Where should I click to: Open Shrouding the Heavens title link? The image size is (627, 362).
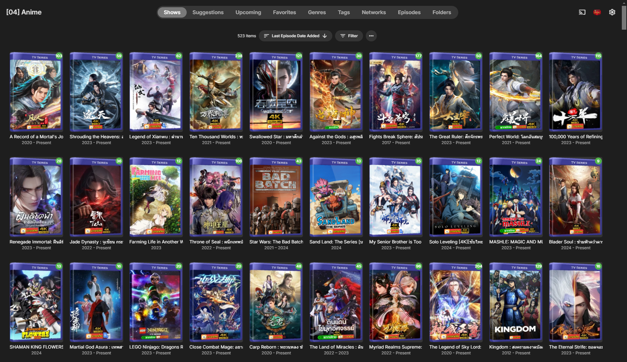coord(96,137)
